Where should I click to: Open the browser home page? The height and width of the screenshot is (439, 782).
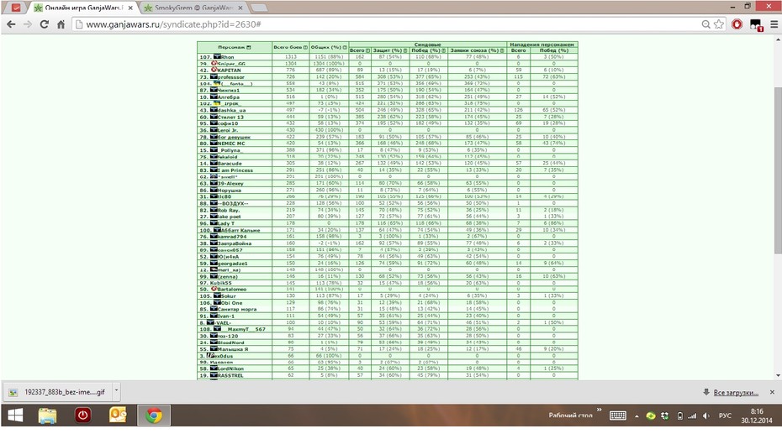(x=61, y=24)
